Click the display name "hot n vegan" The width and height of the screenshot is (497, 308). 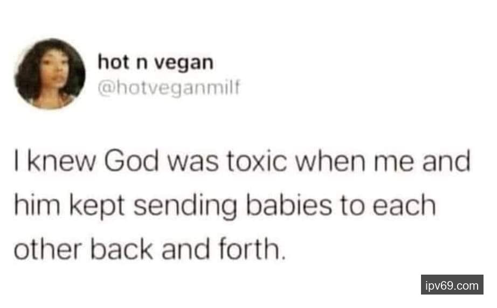(x=155, y=62)
